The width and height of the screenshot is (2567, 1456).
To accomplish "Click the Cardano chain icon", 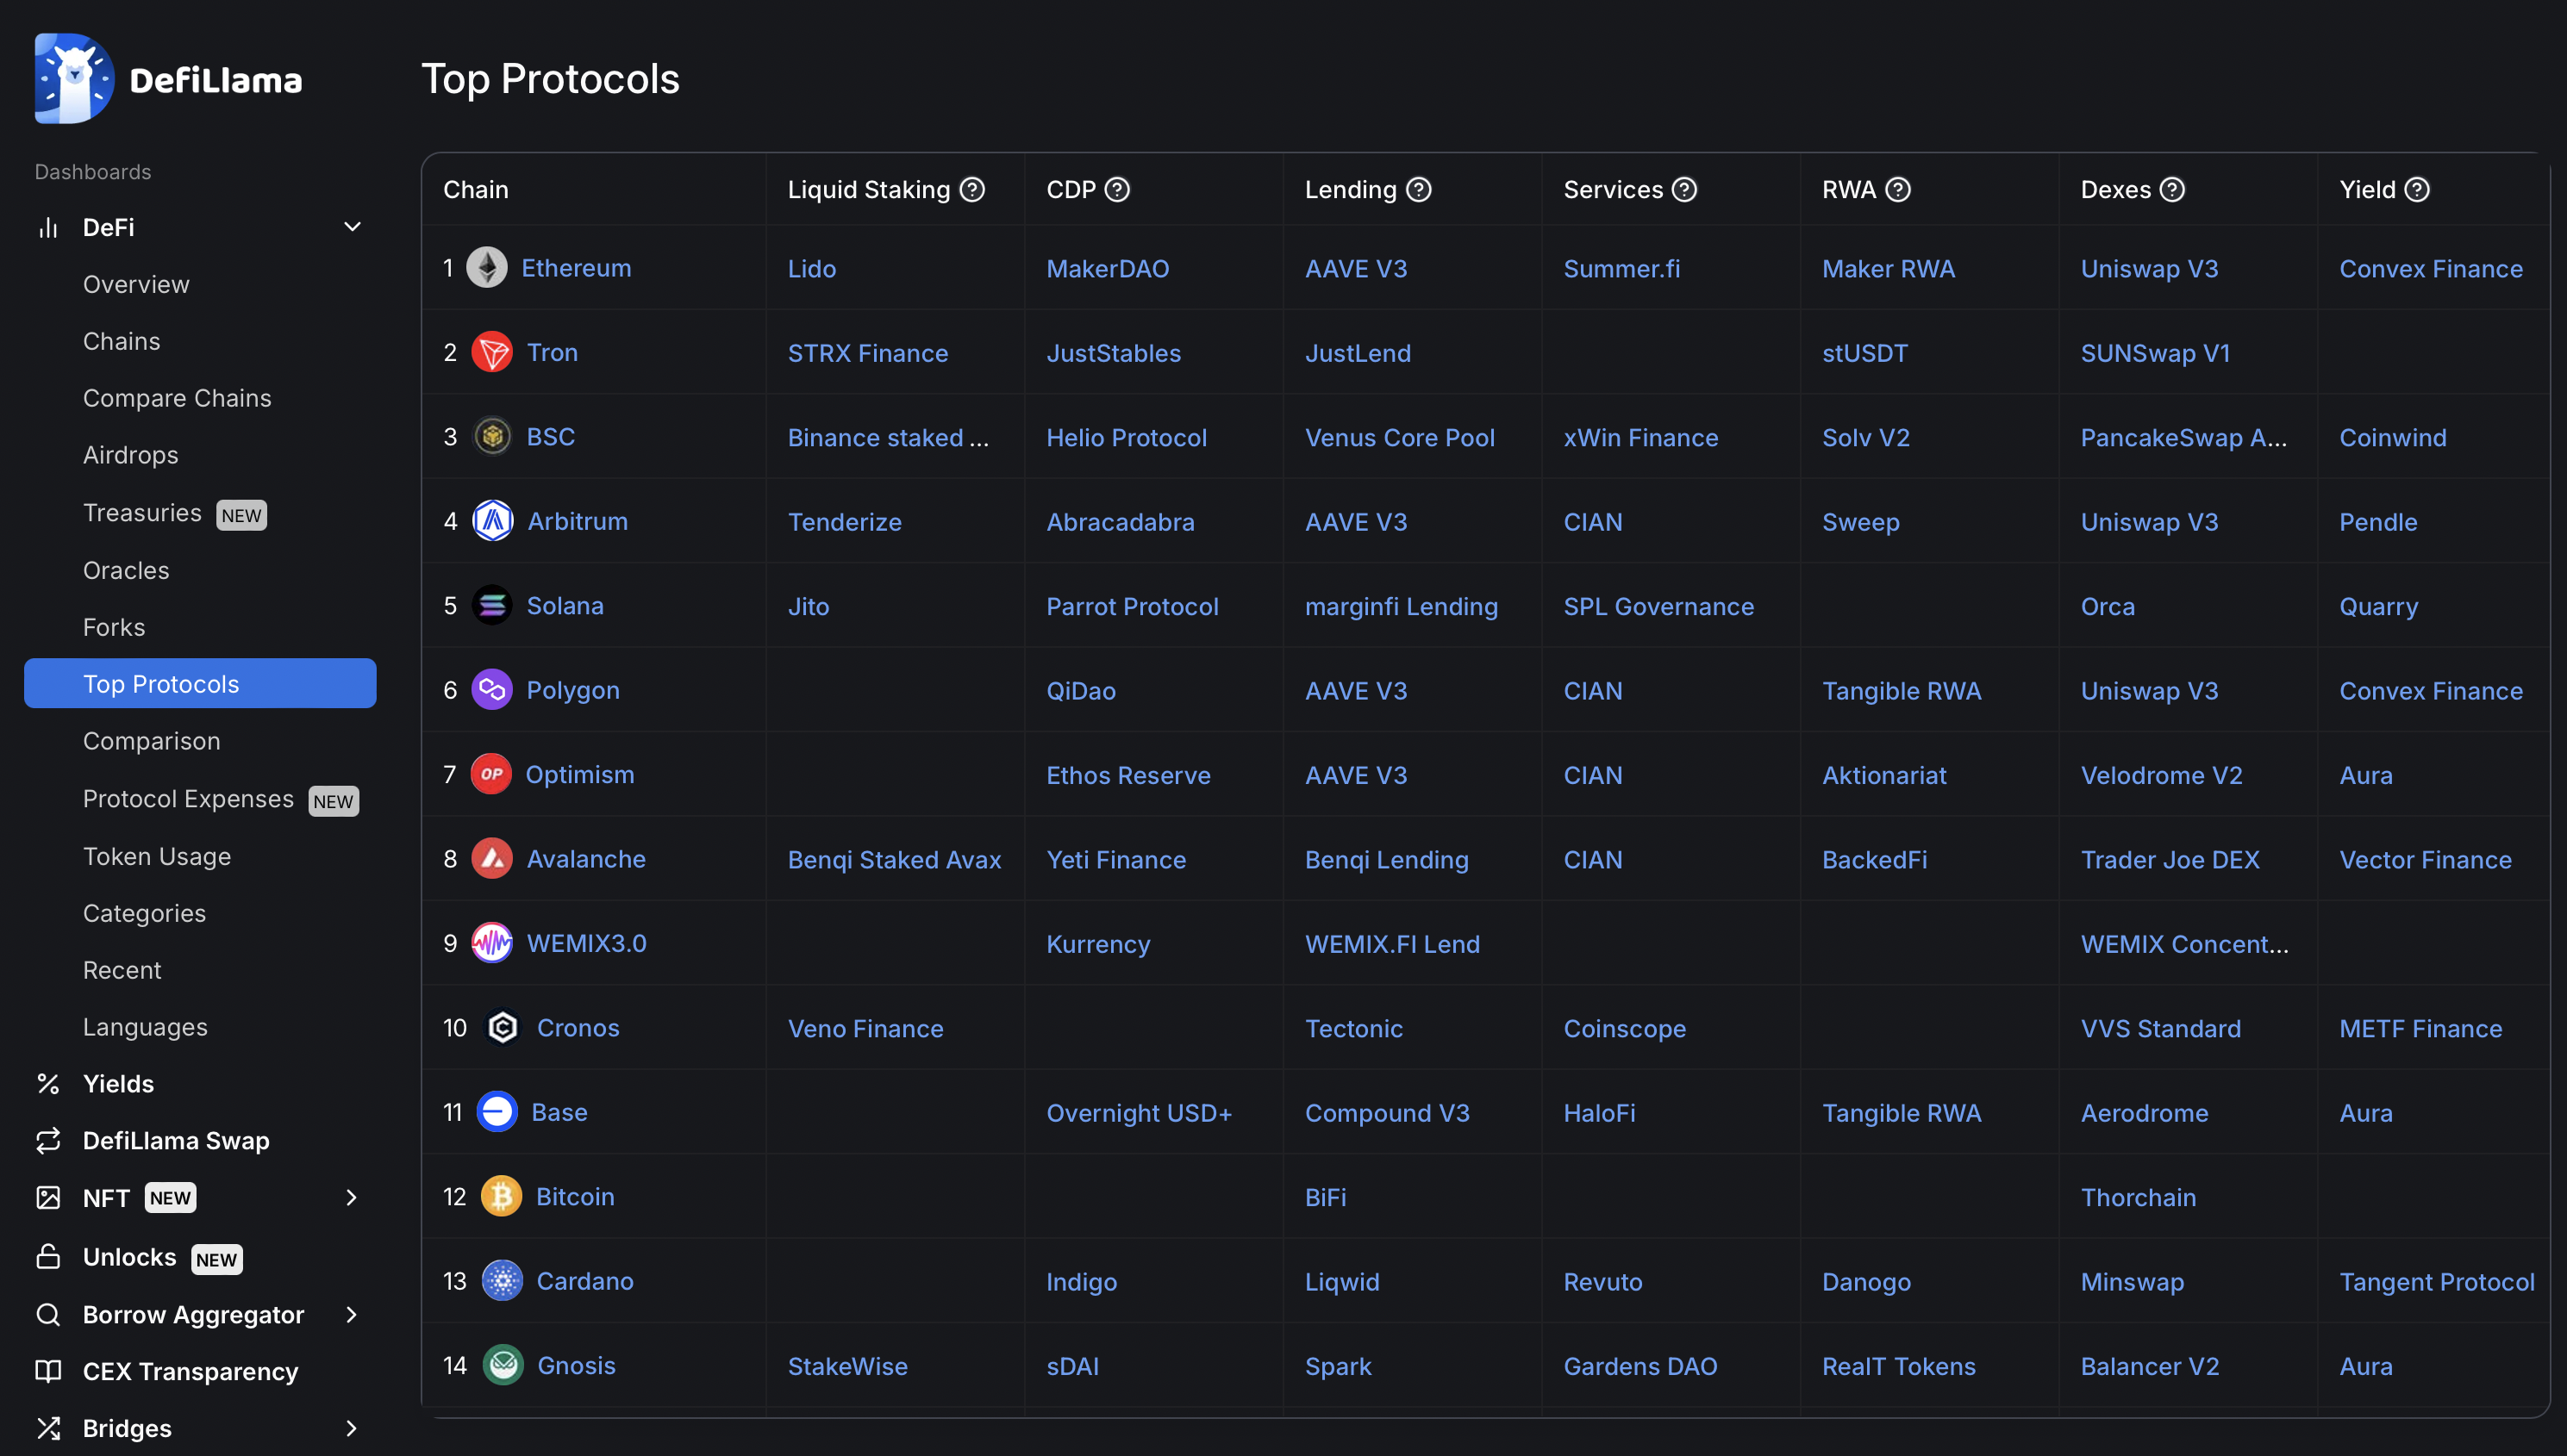I will pyautogui.click(x=503, y=1281).
